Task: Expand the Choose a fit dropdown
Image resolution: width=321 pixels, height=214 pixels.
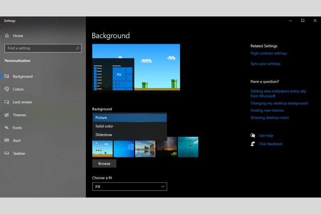Action: (129, 186)
